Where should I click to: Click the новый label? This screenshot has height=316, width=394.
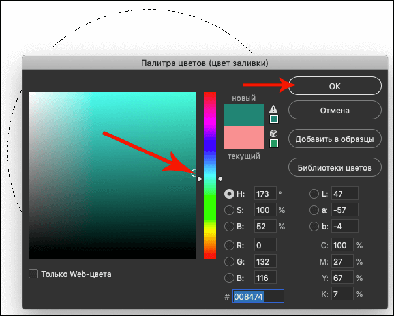244,98
